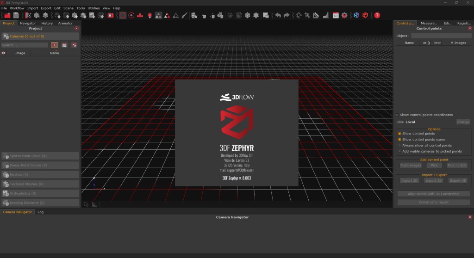Select the crop bounding box tool

pos(307,15)
